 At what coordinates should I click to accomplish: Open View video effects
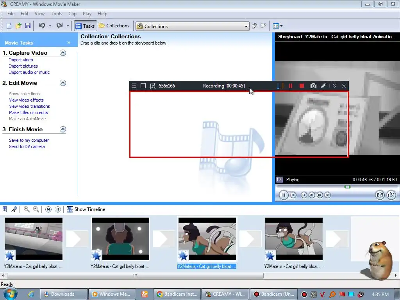pos(26,100)
